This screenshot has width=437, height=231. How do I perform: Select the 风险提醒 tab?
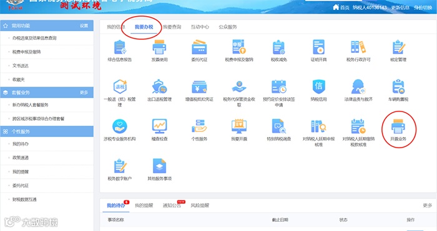[x=200, y=205]
